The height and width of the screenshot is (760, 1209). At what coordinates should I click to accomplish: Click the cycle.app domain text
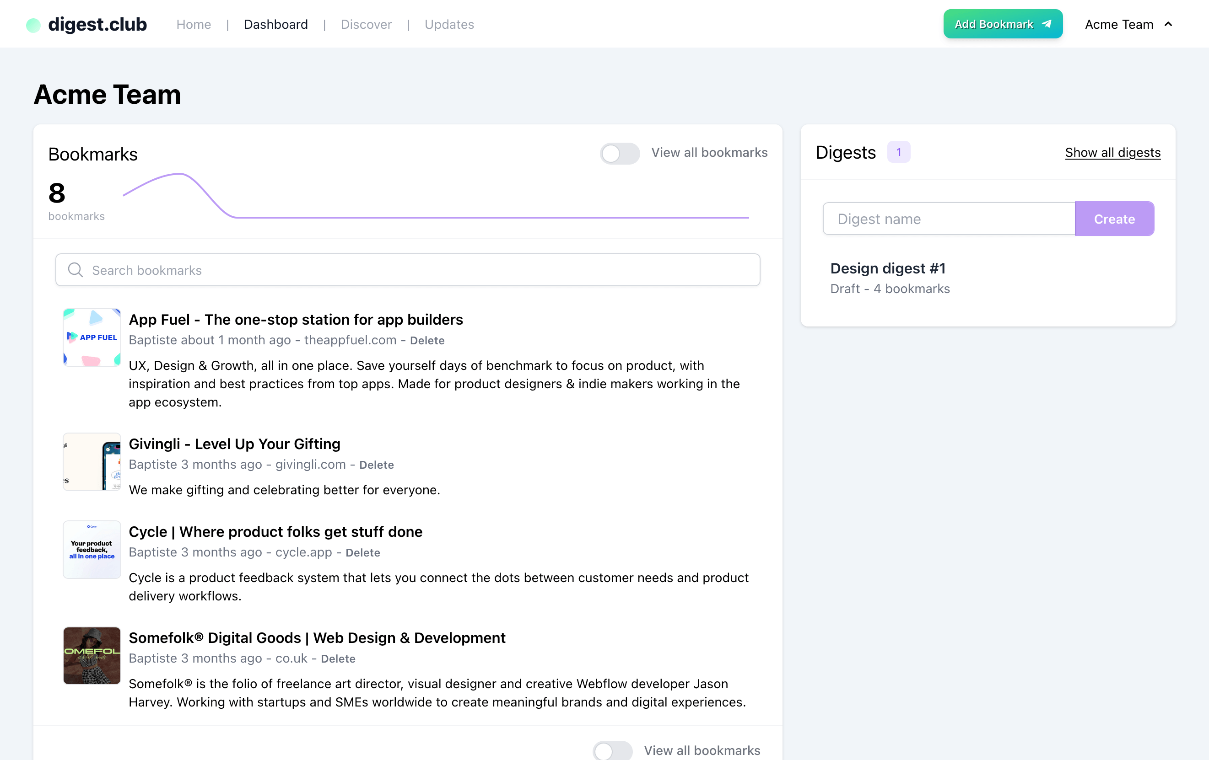point(304,552)
